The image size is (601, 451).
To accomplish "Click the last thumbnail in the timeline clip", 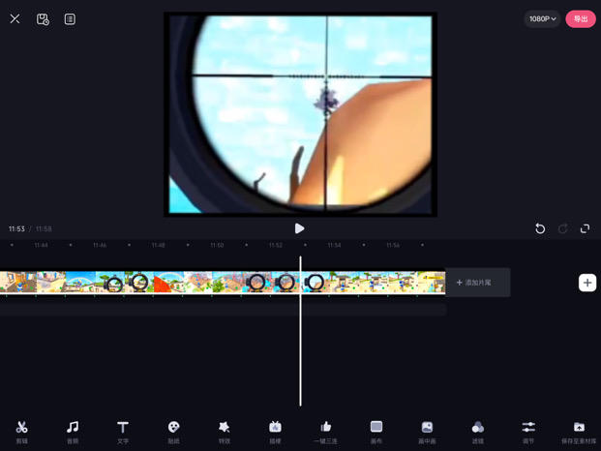I will (x=432, y=282).
